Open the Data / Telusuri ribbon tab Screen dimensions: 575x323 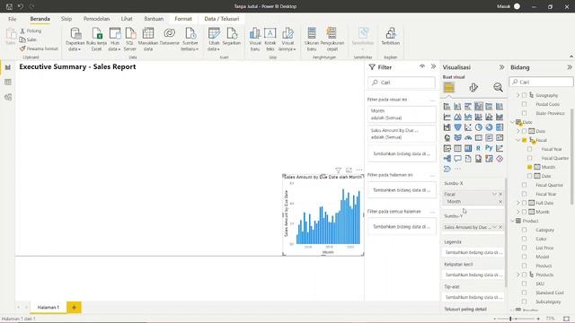(x=222, y=19)
